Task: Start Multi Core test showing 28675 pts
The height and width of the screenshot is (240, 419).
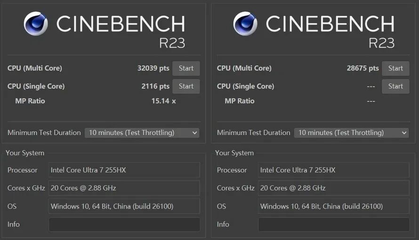Action: 395,68
